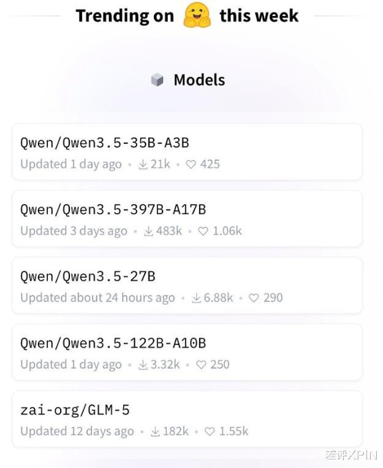Open the Qwen/Qwen3.5-397B-A17B model link
This screenshot has width=383, height=468.
113,209
